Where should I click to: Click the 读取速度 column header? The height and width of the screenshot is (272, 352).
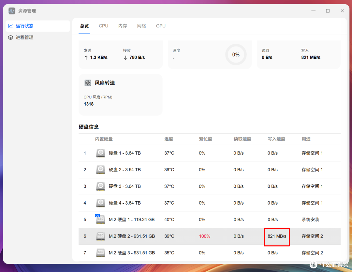coord(242,139)
